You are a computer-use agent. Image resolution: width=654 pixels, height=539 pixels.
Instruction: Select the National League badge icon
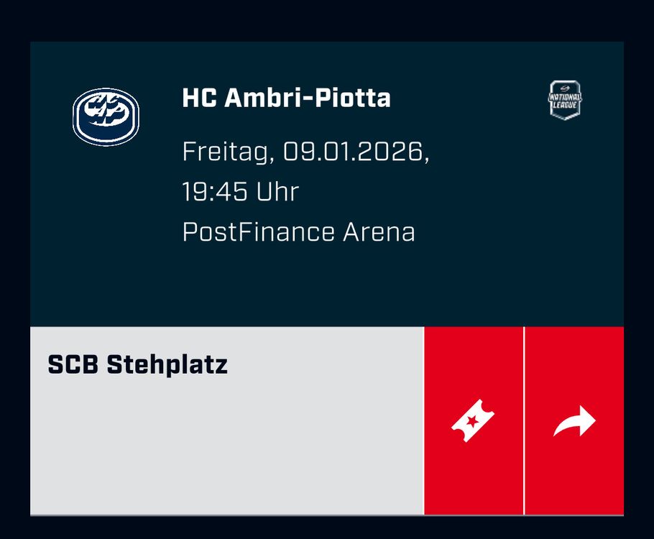click(x=565, y=100)
